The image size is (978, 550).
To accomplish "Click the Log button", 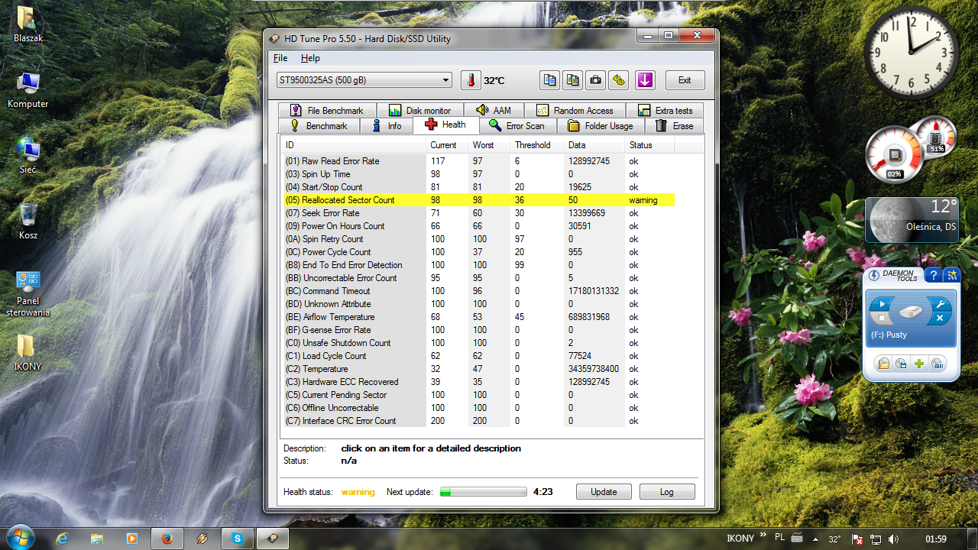I will (x=667, y=492).
